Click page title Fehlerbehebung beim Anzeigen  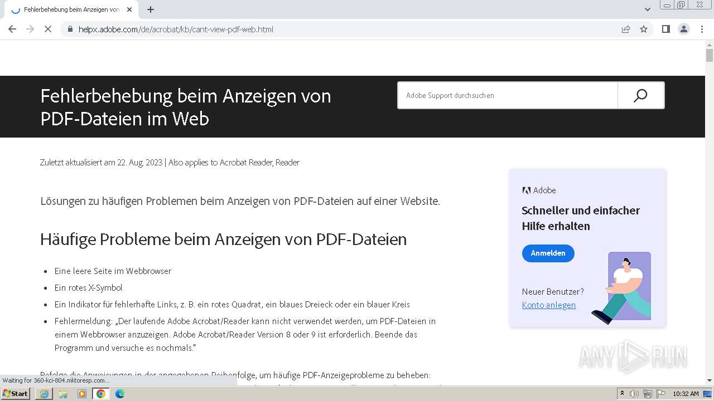[x=186, y=107]
